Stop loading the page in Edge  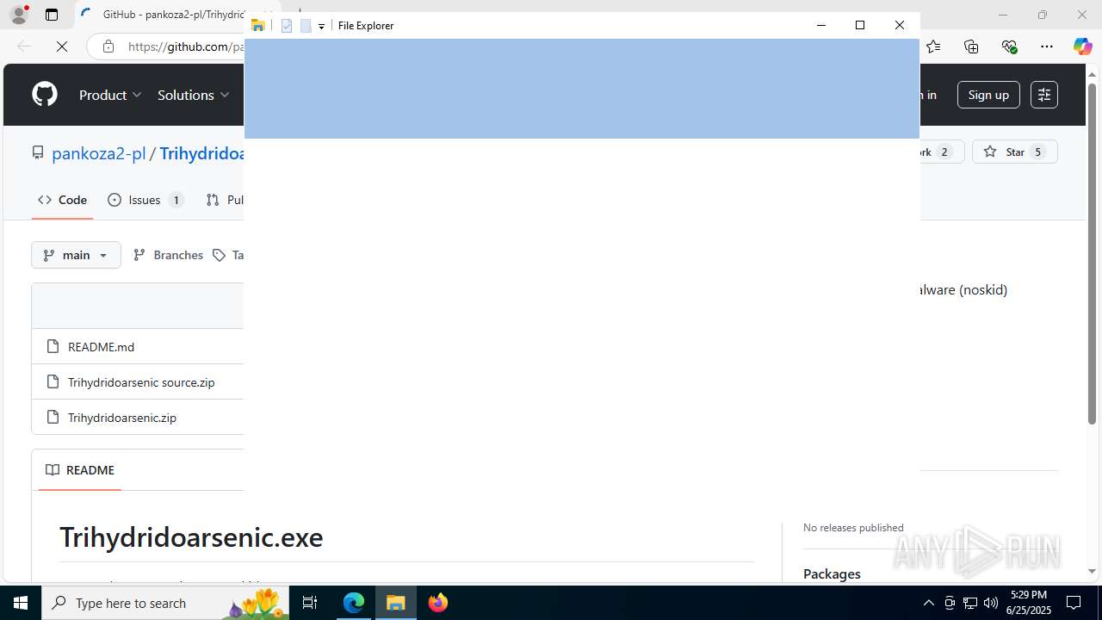[62, 46]
